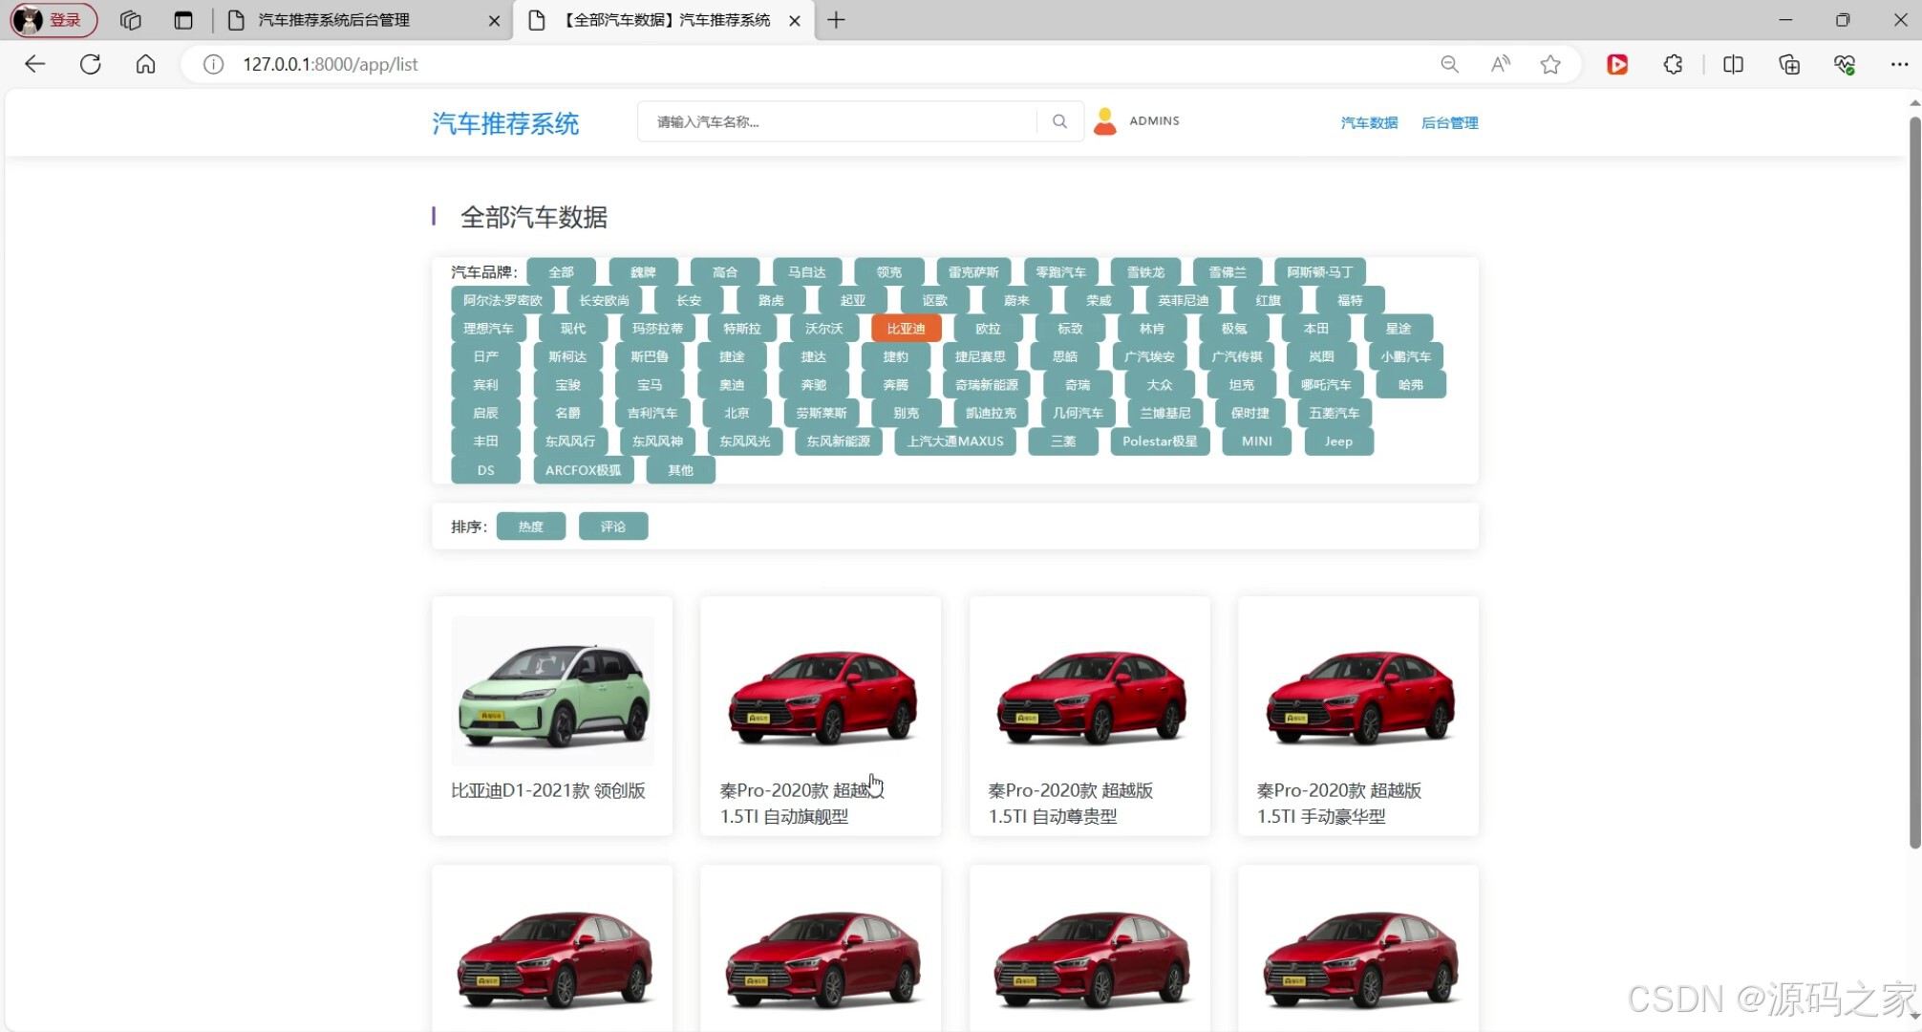This screenshot has width=1922, height=1032.
Task: Click the zoom-out icon in the address bar
Action: click(x=1449, y=64)
